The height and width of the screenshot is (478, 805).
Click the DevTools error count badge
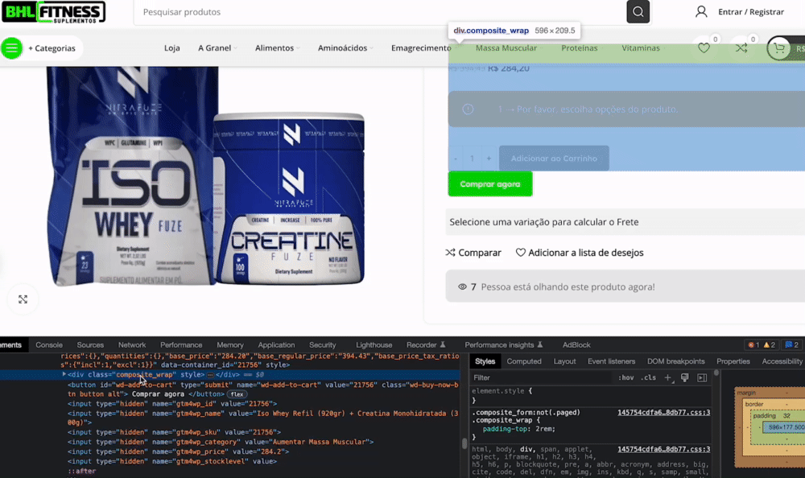[753, 345]
